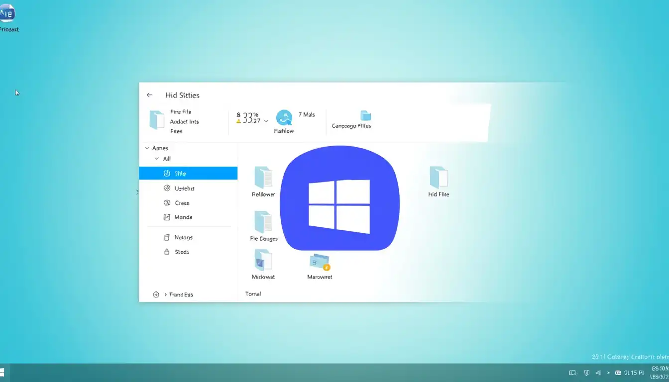Open the Windows Start button on taskbar
669x382 pixels.
[x=2, y=373]
